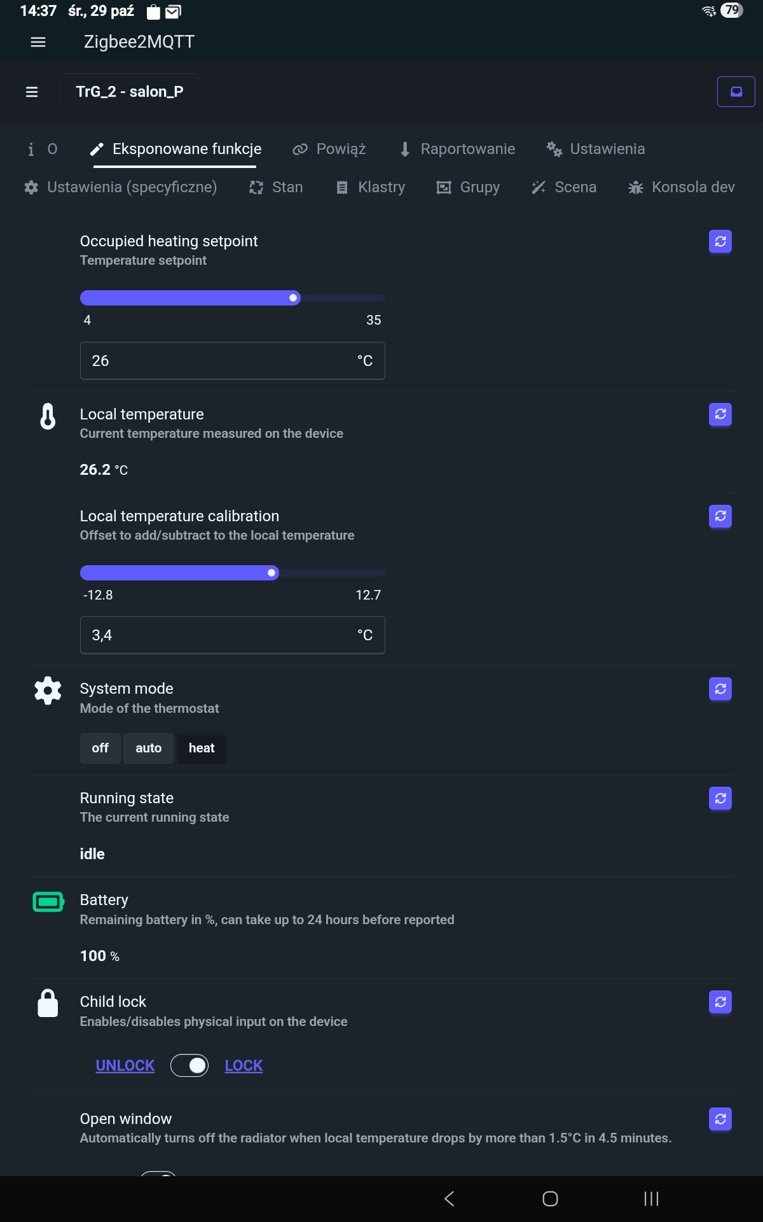This screenshot has width=763, height=1222.
Task: Click the UNLOCK link
Action: 125,1065
